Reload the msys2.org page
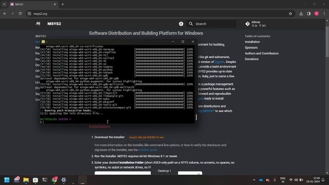This screenshot has height=185, width=329. 20,14
